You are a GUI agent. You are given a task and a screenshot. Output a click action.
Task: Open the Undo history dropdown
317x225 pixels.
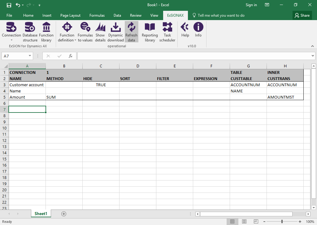click(x=23, y=5)
